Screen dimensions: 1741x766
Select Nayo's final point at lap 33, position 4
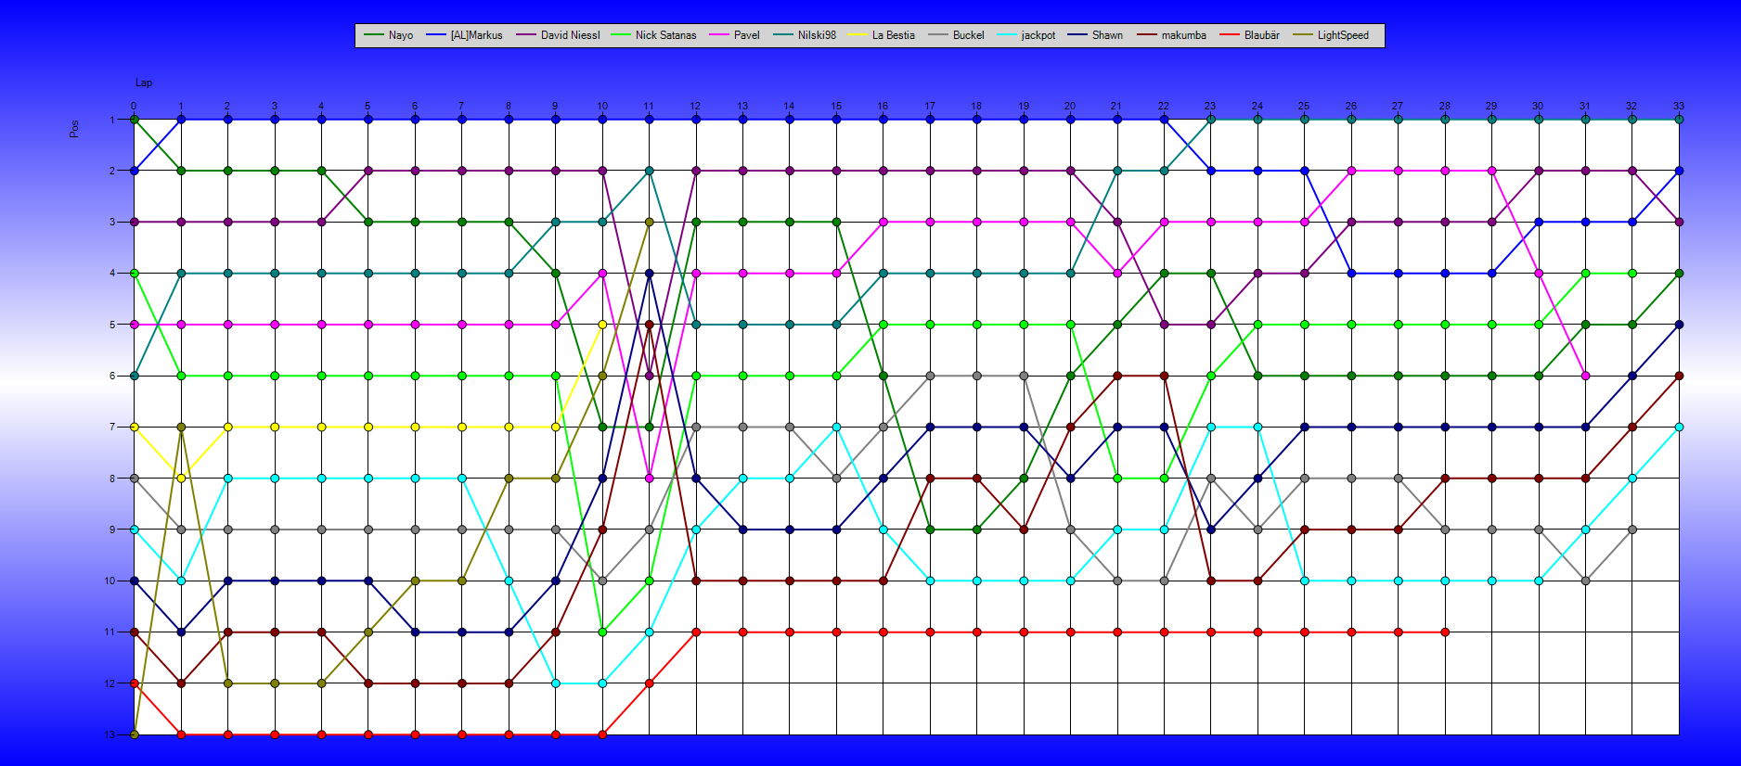click(x=1679, y=274)
